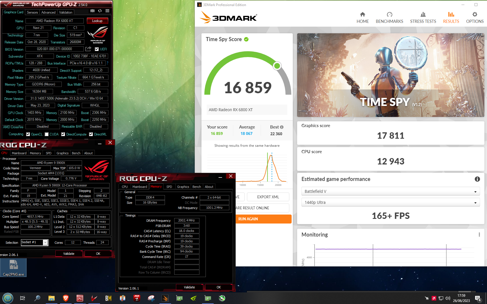Toggle the CUDA checkbox

click(x=46, y=134)
